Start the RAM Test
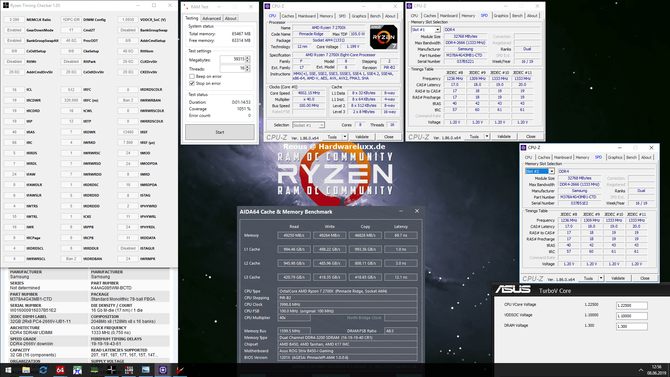 point(220,132)
